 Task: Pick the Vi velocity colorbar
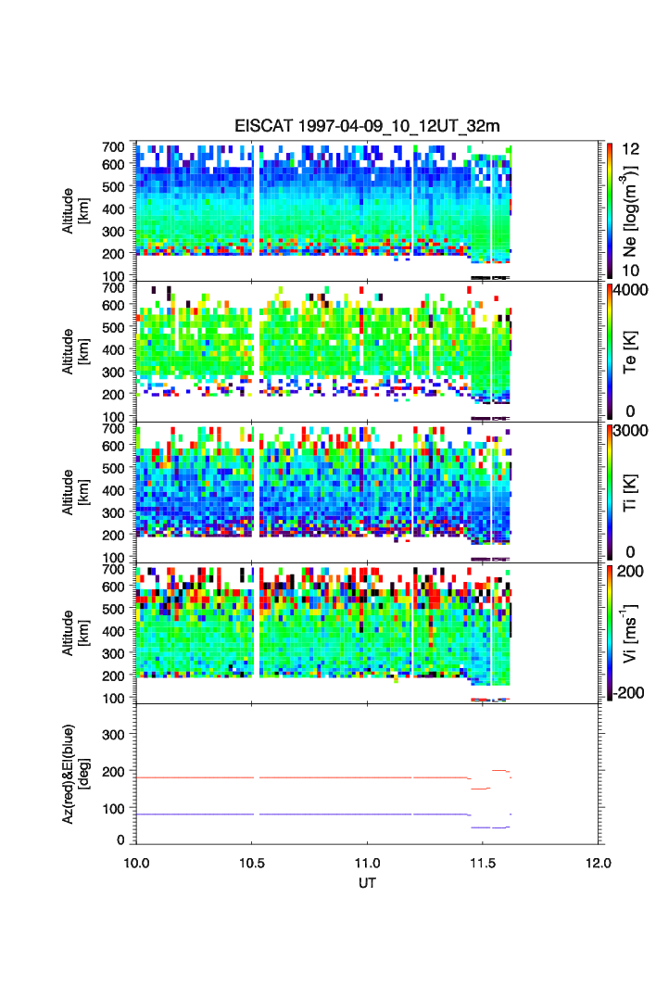pyautogui.click(x=608, y=633)
